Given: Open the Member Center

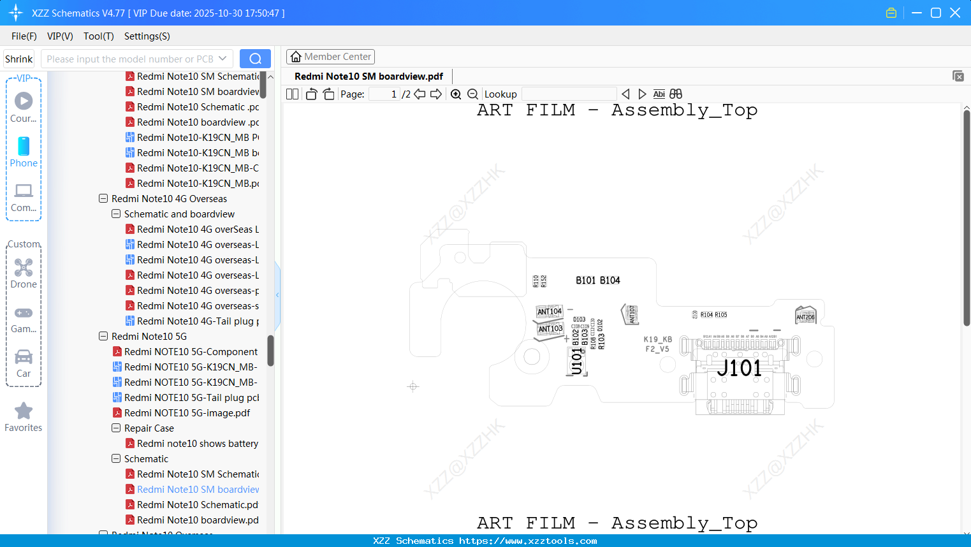Looking at the screenshot, I should coord(330,57).
